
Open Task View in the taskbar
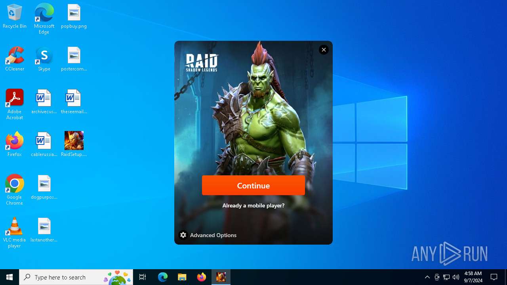click(x=143, y=277)
